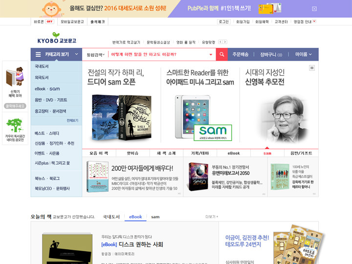Open the search suggestions dropdown arrow
Screen dimensions: 352x264
[x=211, y=55]
